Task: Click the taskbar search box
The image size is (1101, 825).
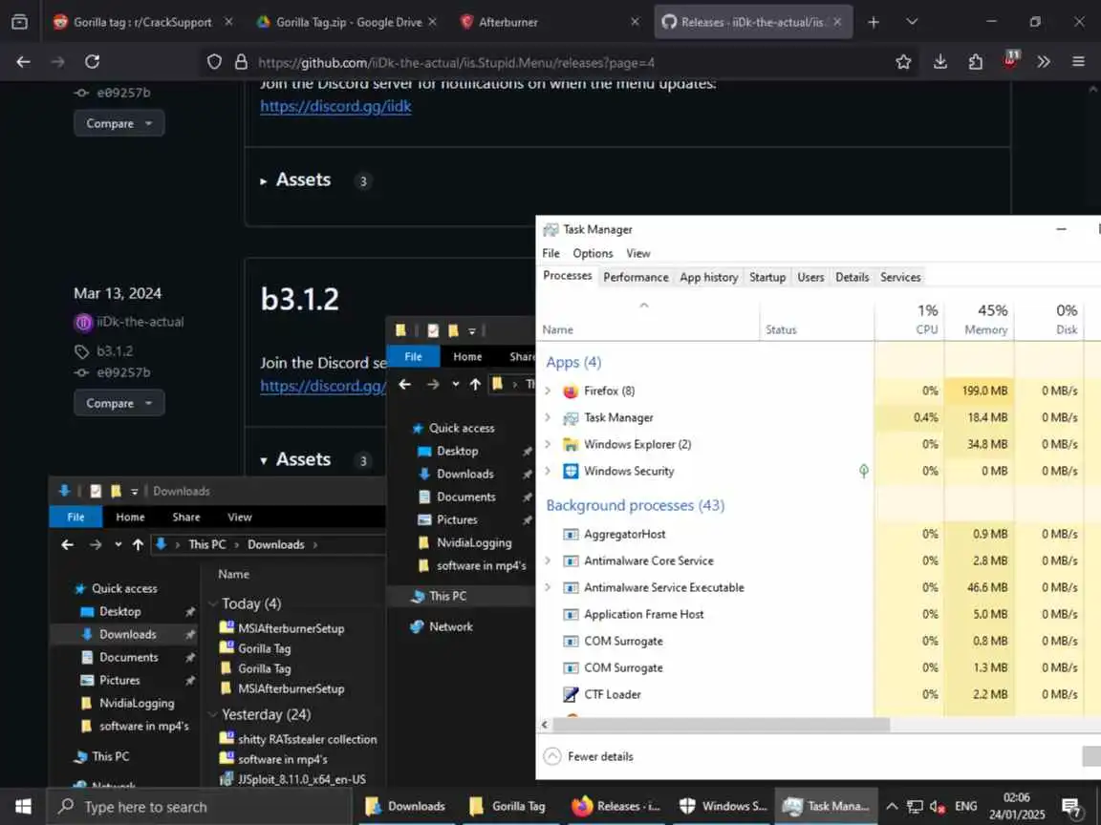Action: pyautogui.click(x=199, y=807)
